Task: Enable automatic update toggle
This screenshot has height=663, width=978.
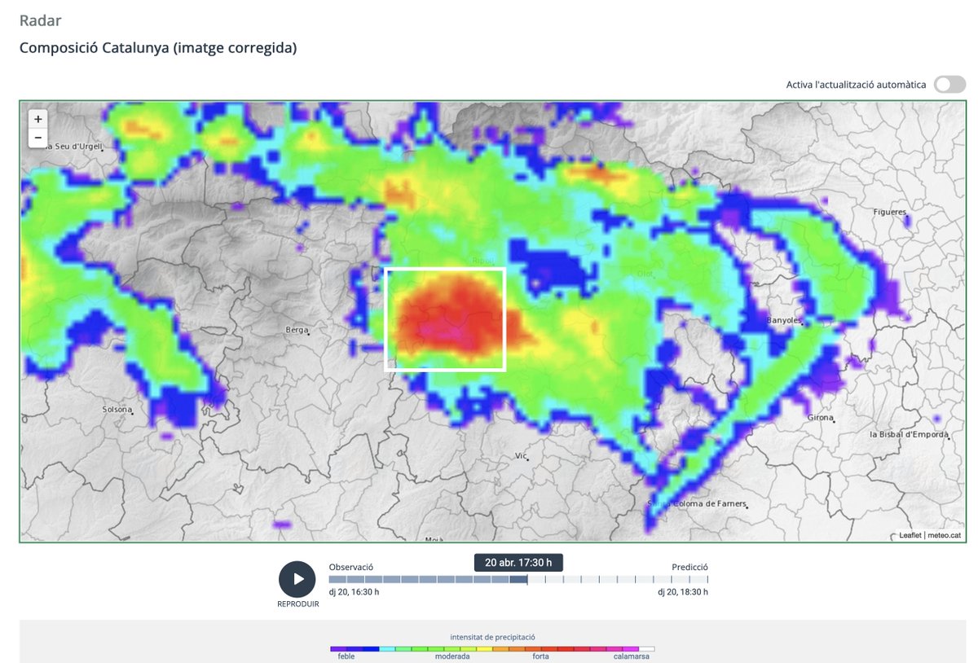Action: (949, 84)
